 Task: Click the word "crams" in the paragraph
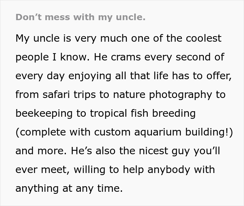126,57
